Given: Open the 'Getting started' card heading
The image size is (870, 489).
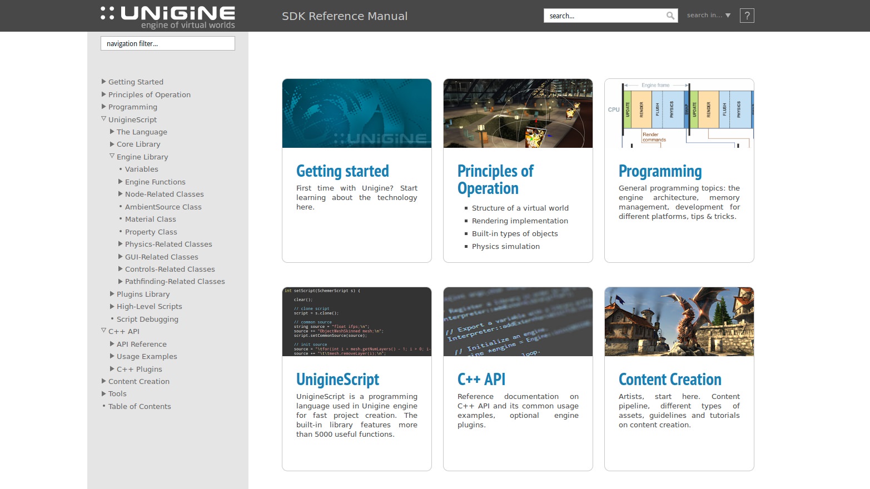Looking at the screenshot, I should pos(342,171).
